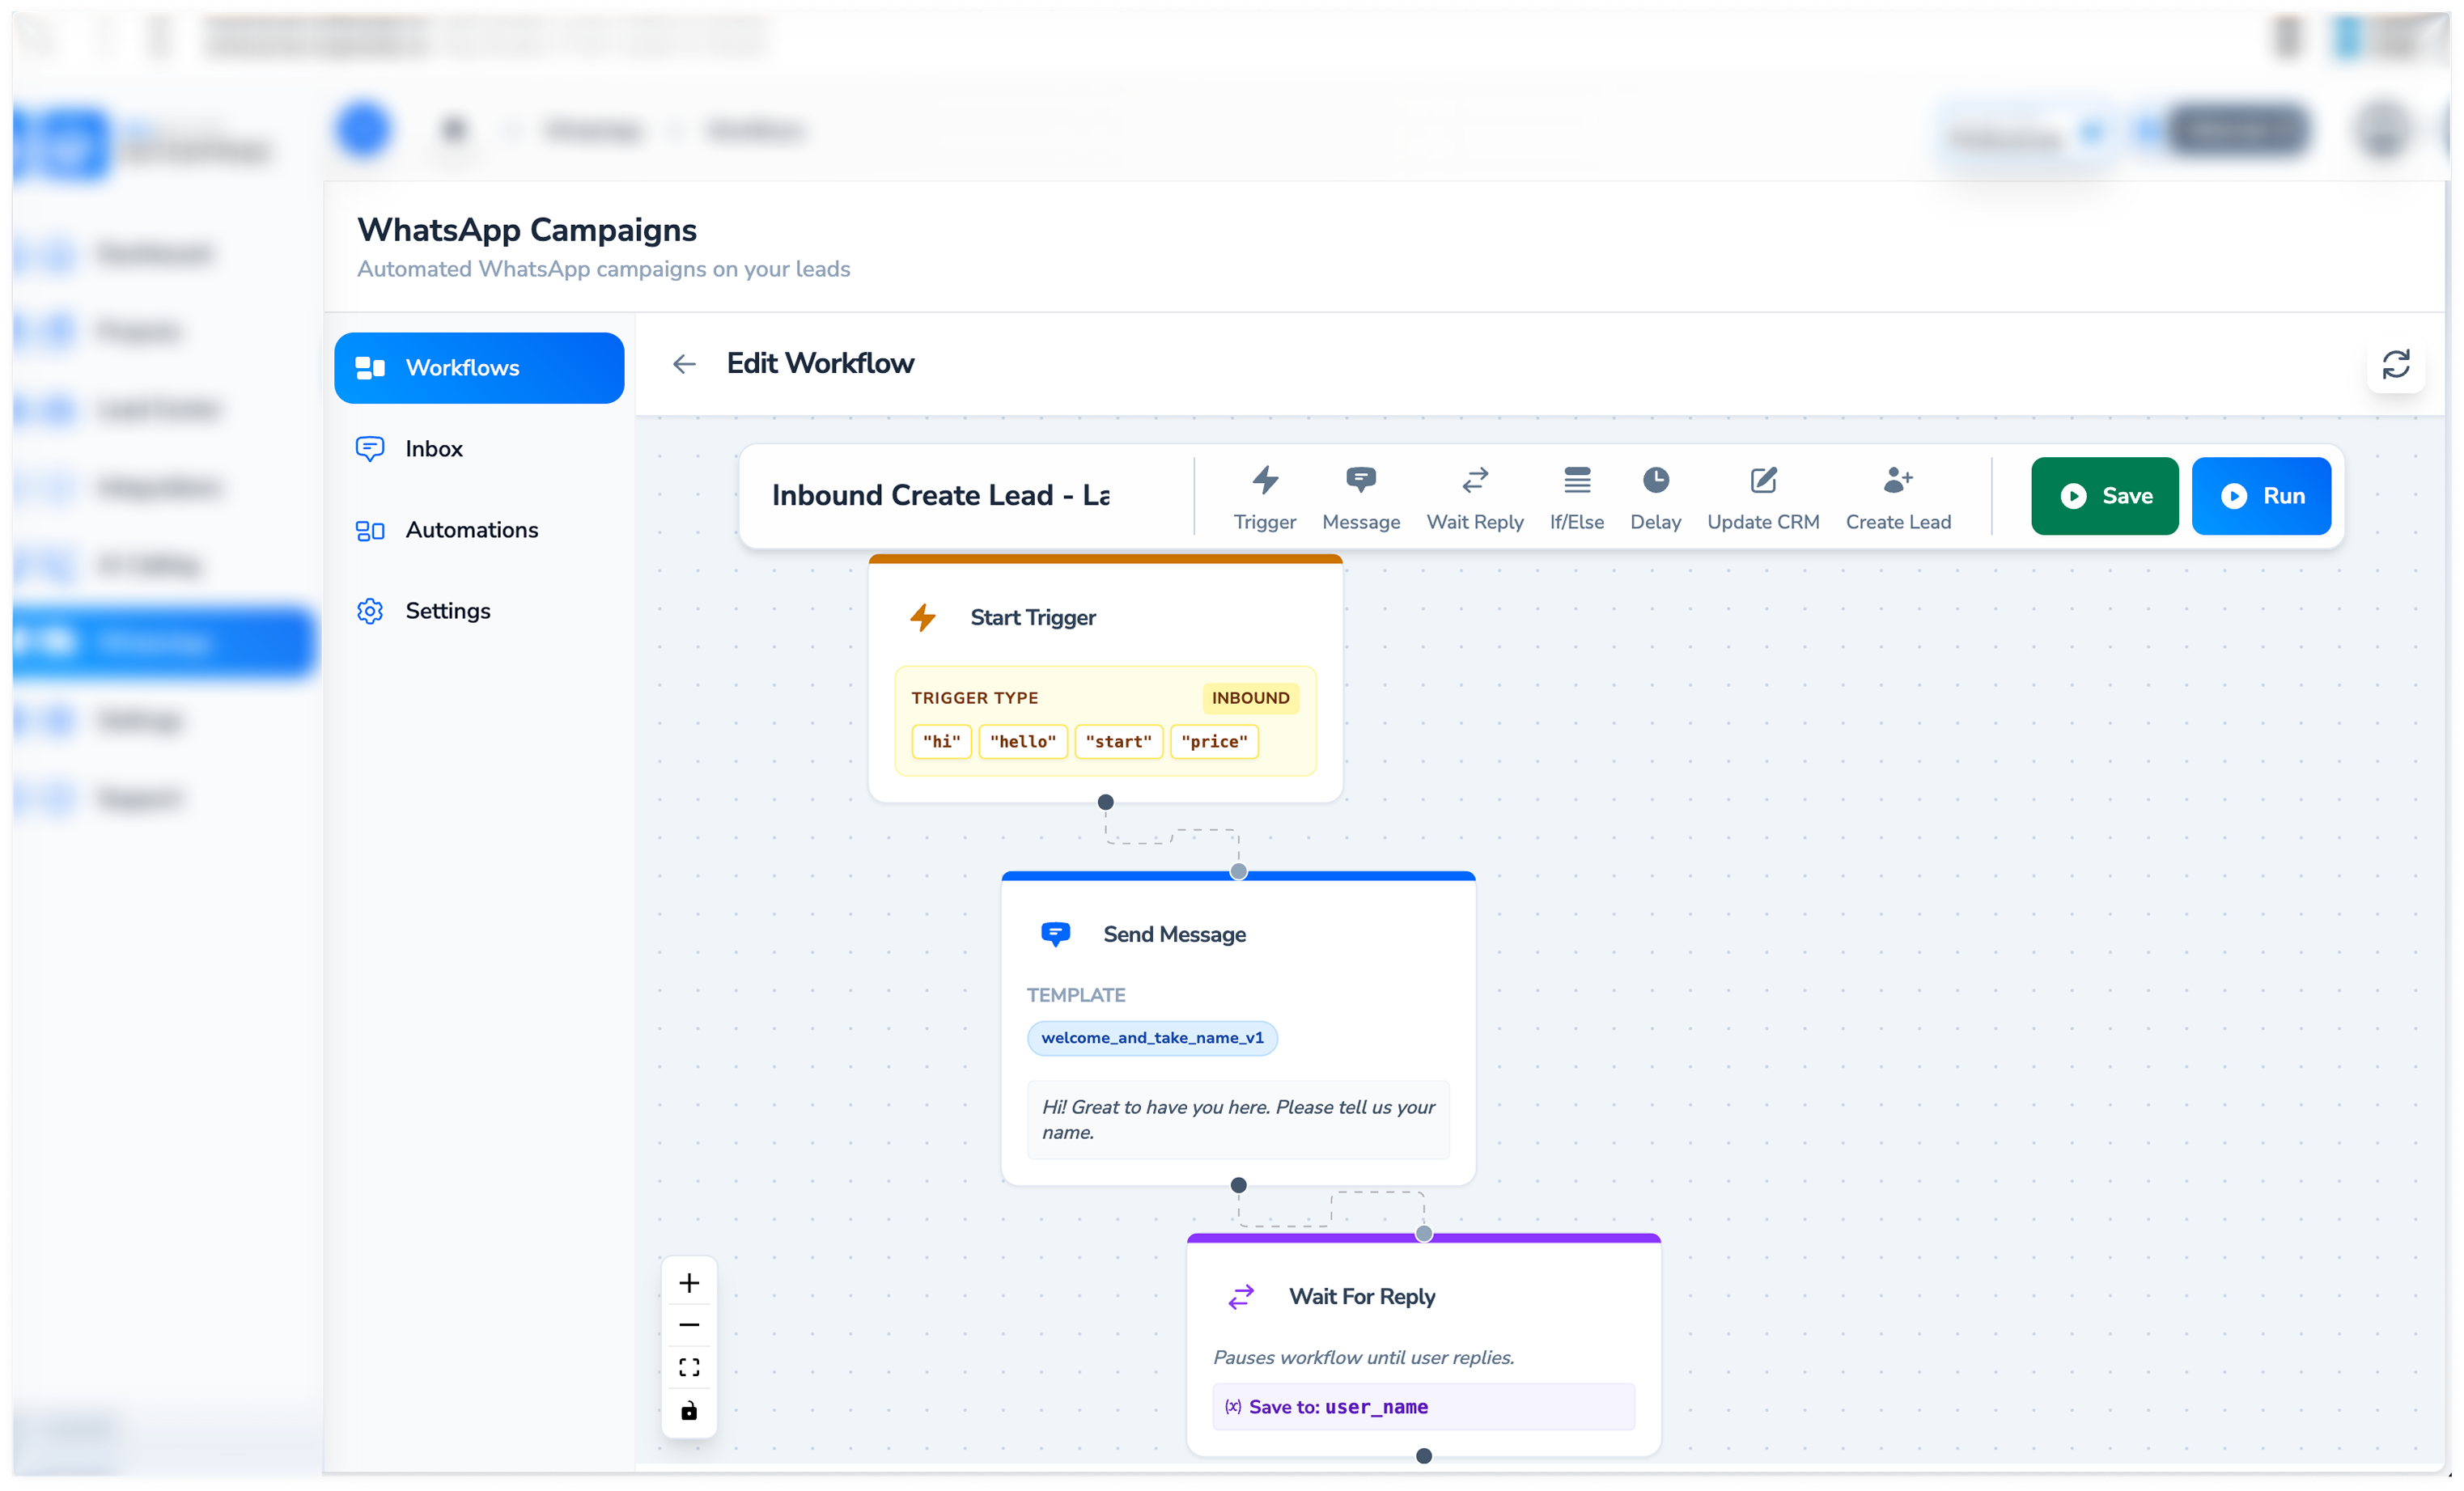The image size is (2464, 1491).
Task: Toggle canvas interactivity lock
Action: pyautogui.click(x=689, y=1411)
